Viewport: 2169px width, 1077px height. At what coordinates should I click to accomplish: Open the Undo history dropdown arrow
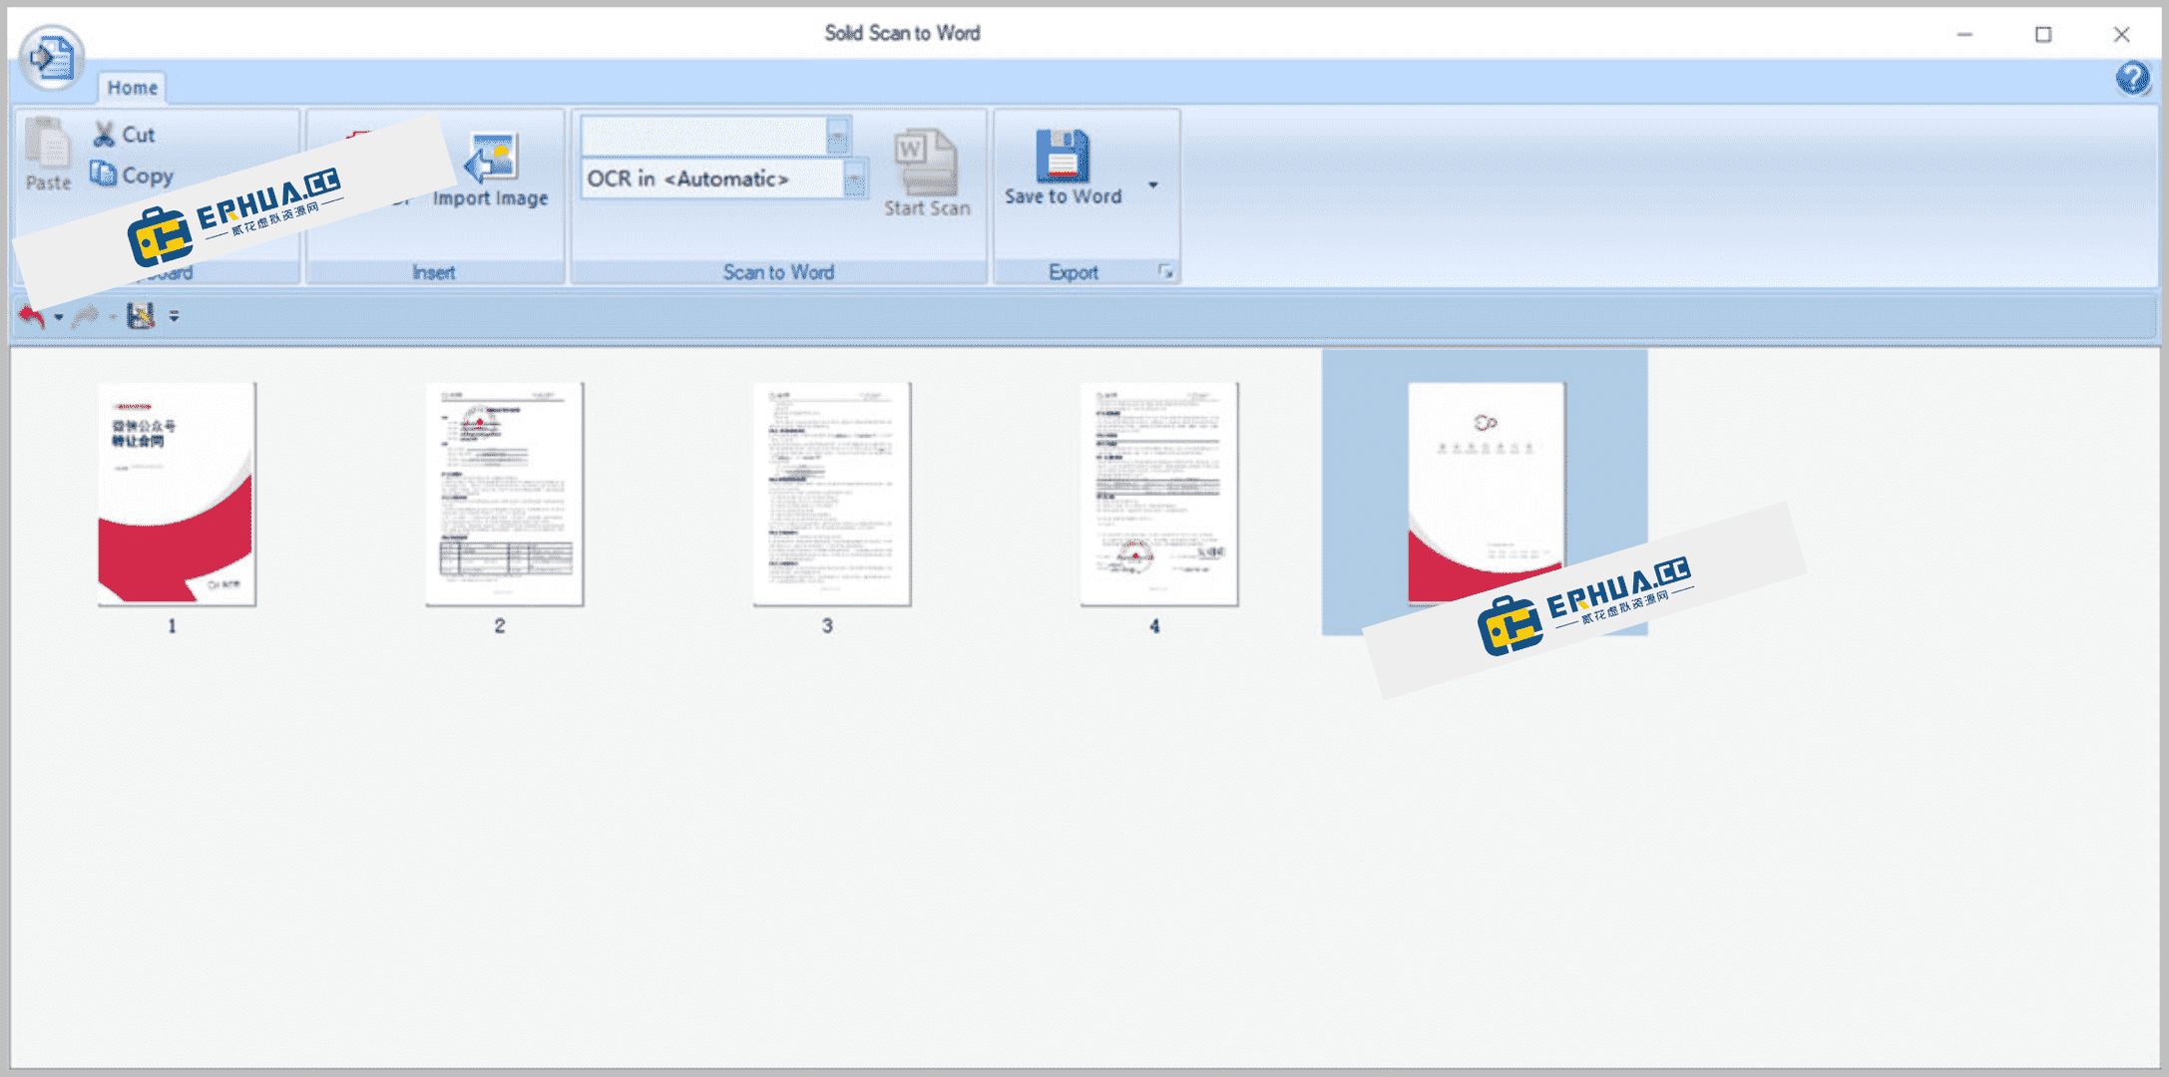click(59, 318)
